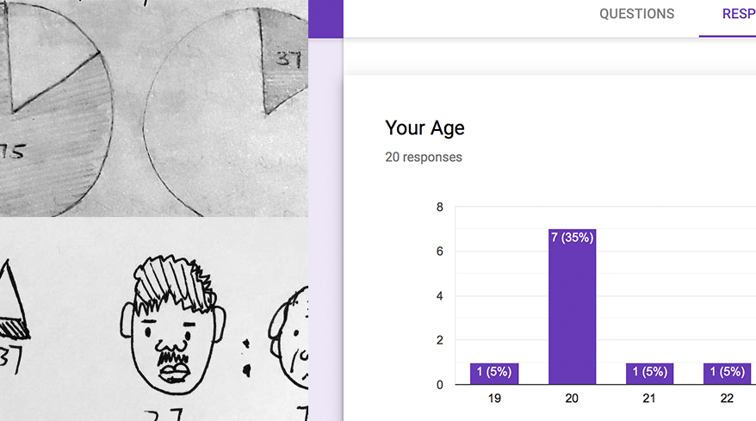
Task: Click the x-axis label 22
Action: (727, 399)
